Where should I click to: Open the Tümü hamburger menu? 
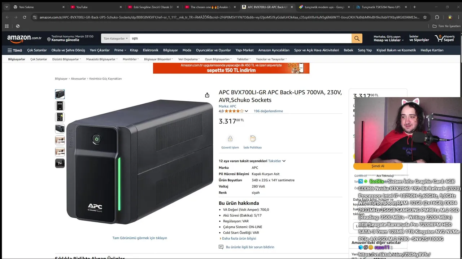pos(15,50)
